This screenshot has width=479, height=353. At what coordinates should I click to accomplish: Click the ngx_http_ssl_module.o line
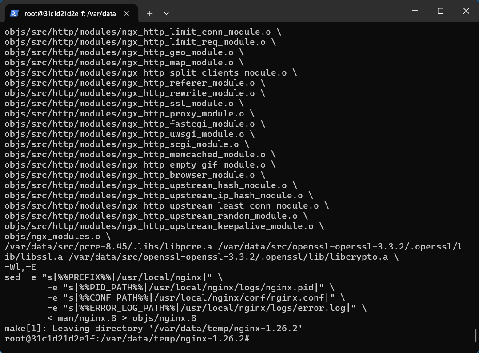tap(124, 103)
